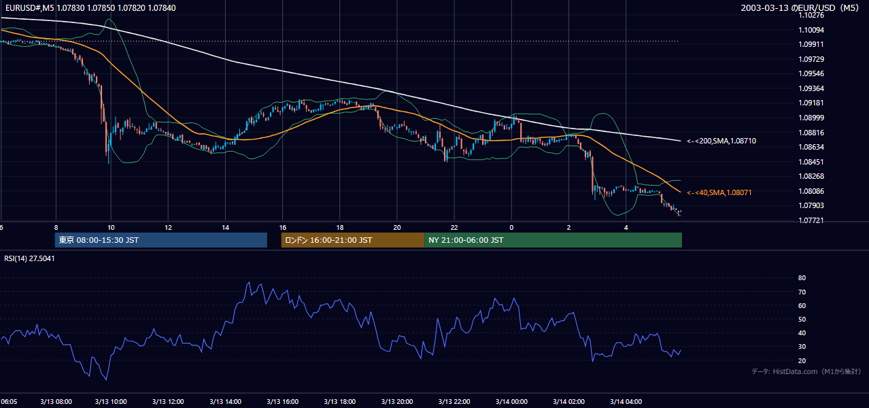This screenshot has height=408, width=869.
Task: Click price axis label 1.10094
Action: (811, 30)
